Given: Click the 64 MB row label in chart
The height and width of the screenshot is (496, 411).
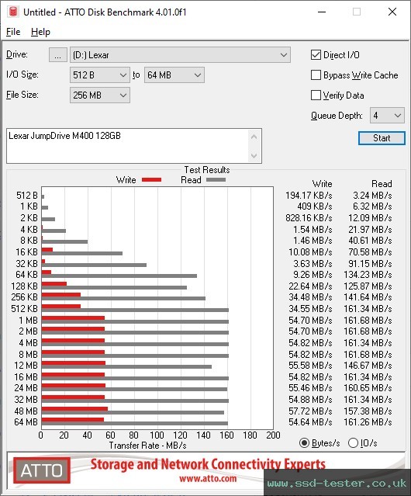Looking at the screenshot, I should tap(26, 422).
